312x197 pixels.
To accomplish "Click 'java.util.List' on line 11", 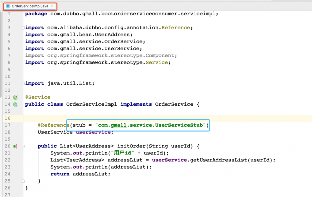I will (x=70, y=83).
